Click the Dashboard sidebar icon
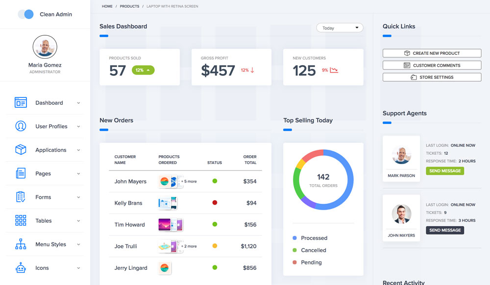 pyautogui.click(x=21, y=103)
